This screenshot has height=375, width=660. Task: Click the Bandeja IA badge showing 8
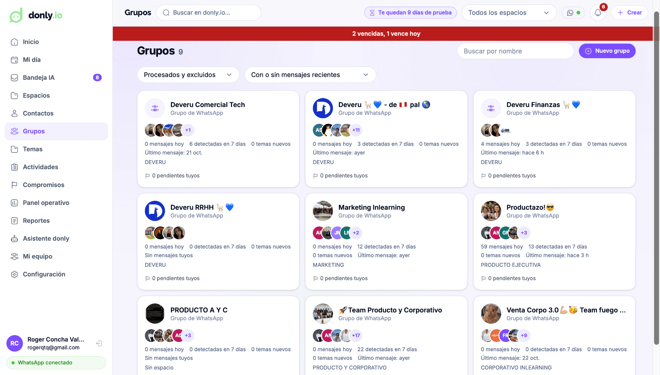[97, 78]
